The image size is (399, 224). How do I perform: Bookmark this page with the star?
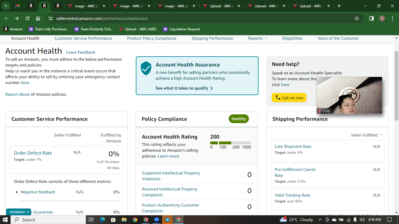click(x=357, y=18)
